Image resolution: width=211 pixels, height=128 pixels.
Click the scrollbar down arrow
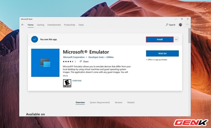click(190, 115)
